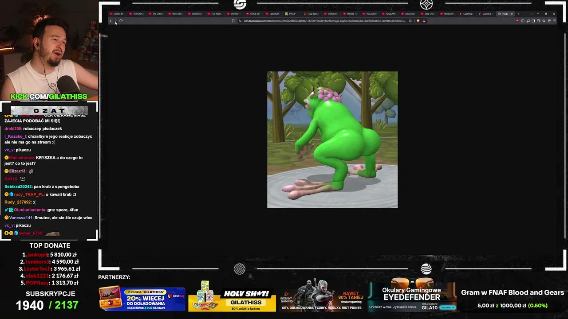
Task: Switch to the 'Polskie W' tab
Action: coord(449,14)
